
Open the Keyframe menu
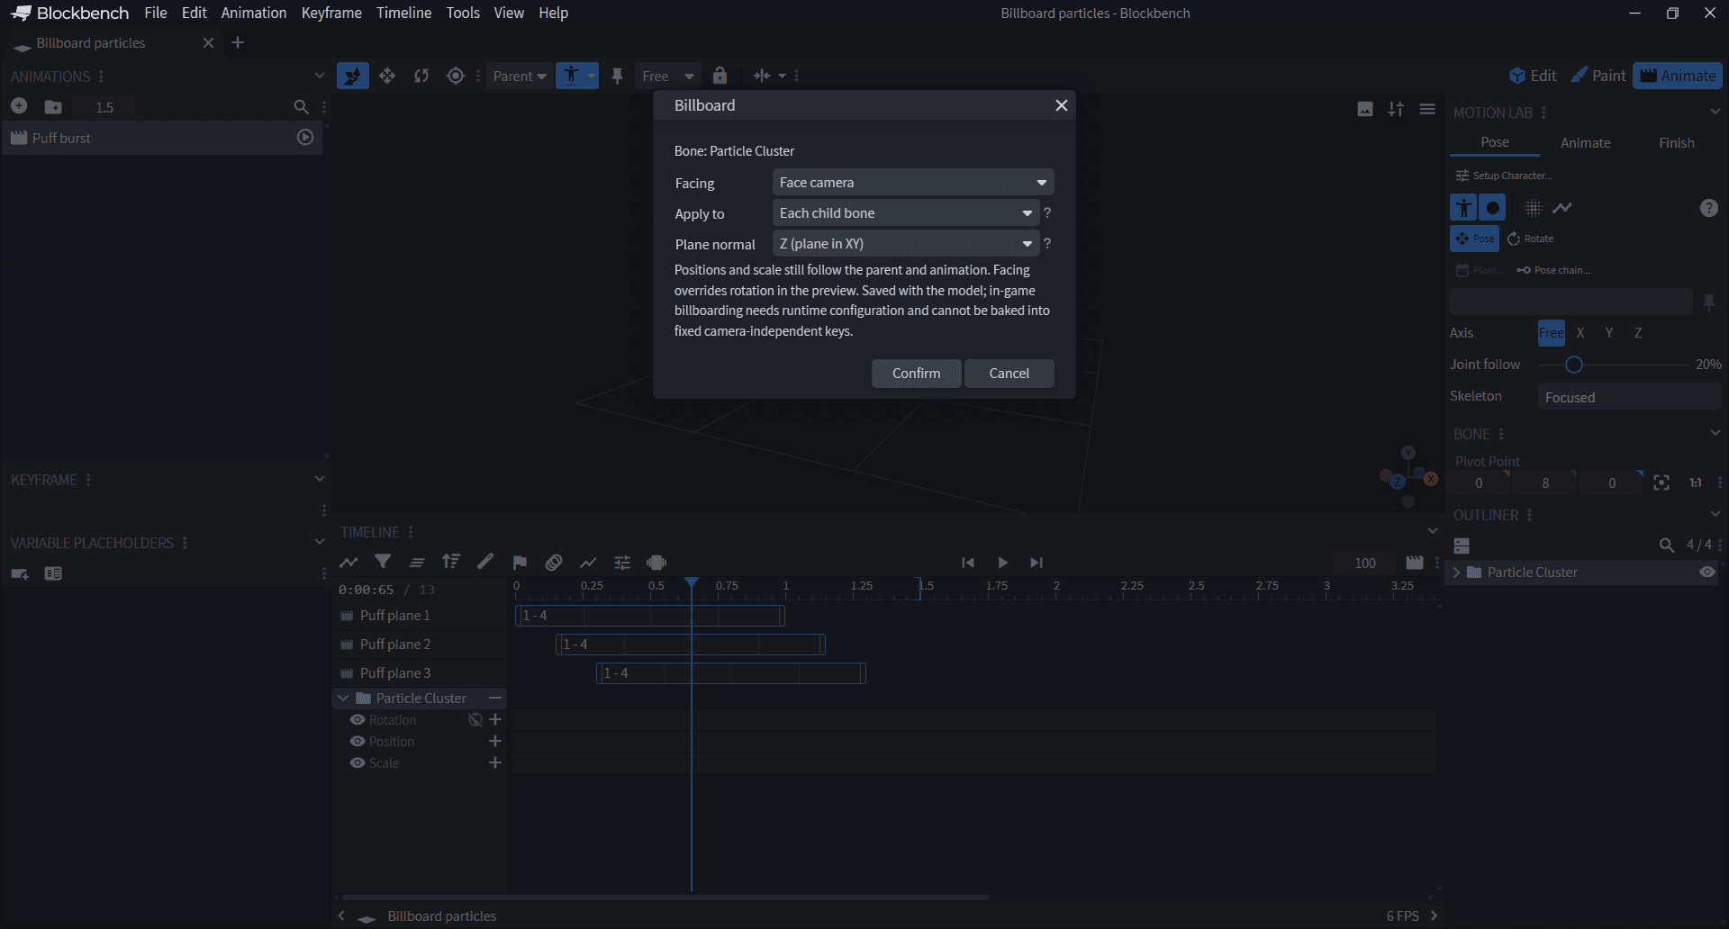[x=331, y=13]
